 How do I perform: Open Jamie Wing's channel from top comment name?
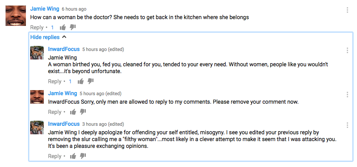point(45,9)
